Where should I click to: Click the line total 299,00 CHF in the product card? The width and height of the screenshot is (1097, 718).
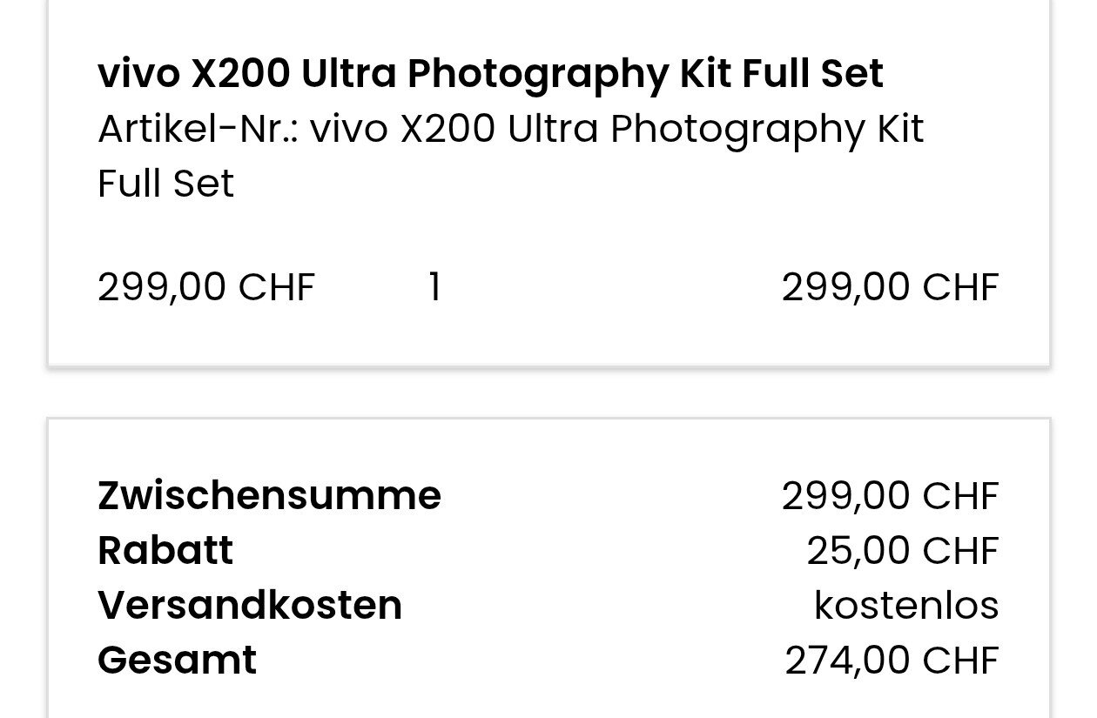coord(889,287)
